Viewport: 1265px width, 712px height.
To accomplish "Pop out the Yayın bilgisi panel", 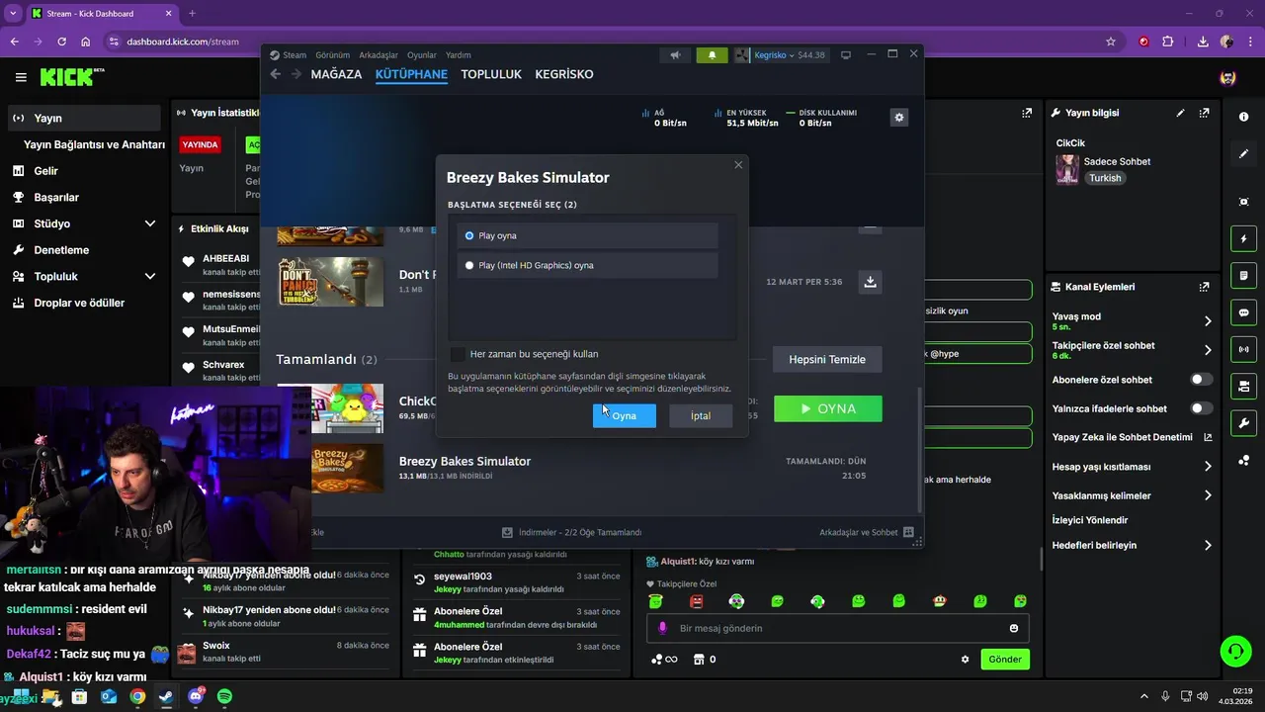I will pos(1204,113).
